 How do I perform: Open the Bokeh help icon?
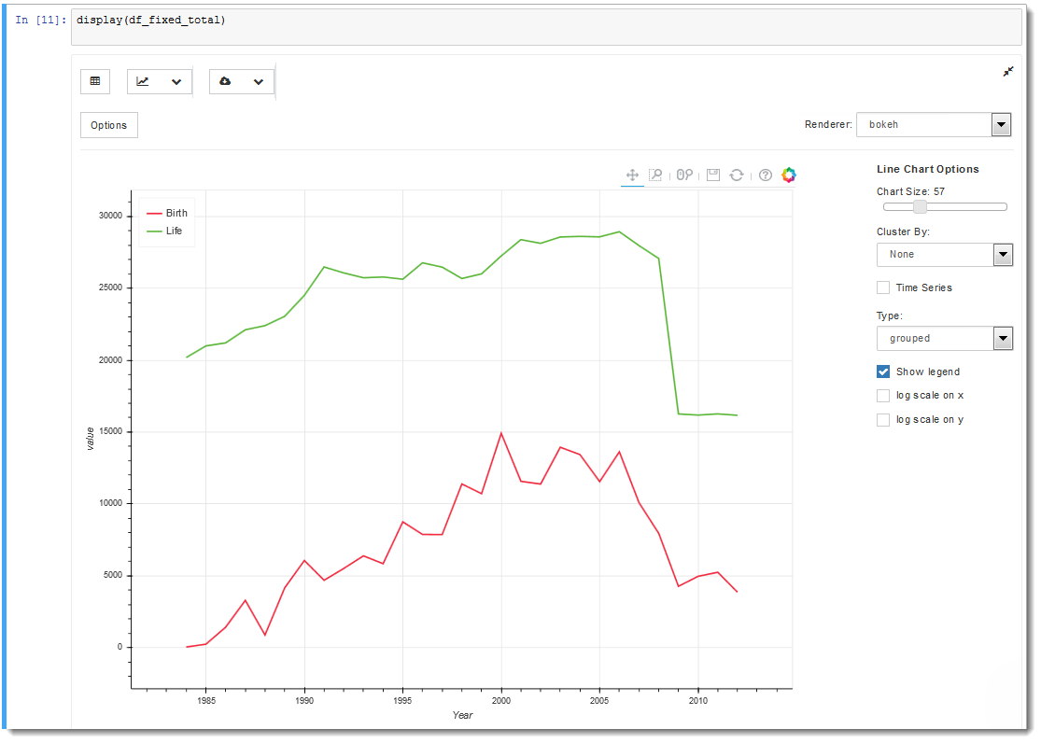click(x=764, y=175)
